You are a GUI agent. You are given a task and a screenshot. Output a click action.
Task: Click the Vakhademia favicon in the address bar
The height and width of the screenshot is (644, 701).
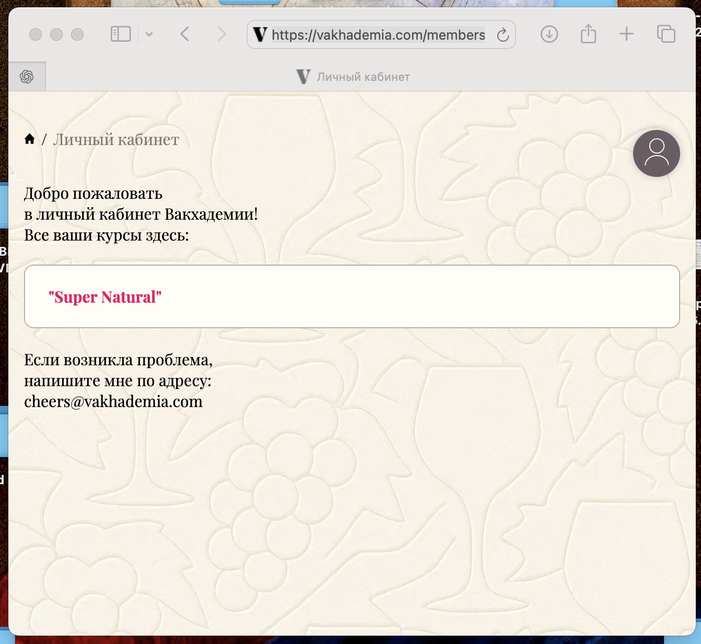(260, 35)
